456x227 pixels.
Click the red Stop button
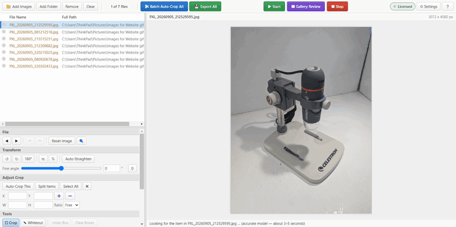point(337,6)
